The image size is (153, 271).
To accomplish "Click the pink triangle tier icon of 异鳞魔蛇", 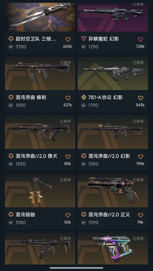I will click(x=84, y=39).
